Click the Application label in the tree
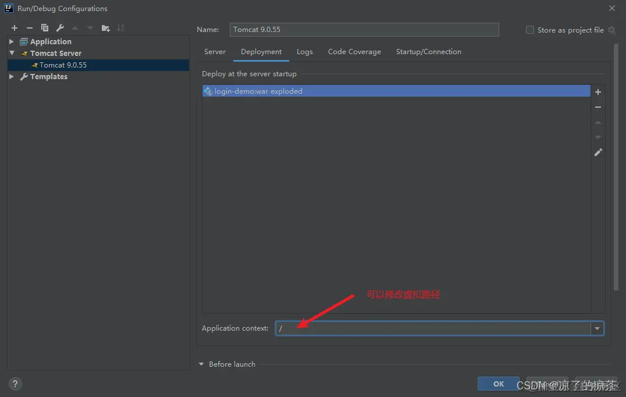 (51, 41)
